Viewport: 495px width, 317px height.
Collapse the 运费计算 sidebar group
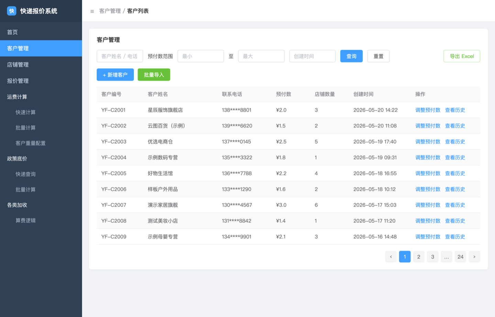[41, 97]
